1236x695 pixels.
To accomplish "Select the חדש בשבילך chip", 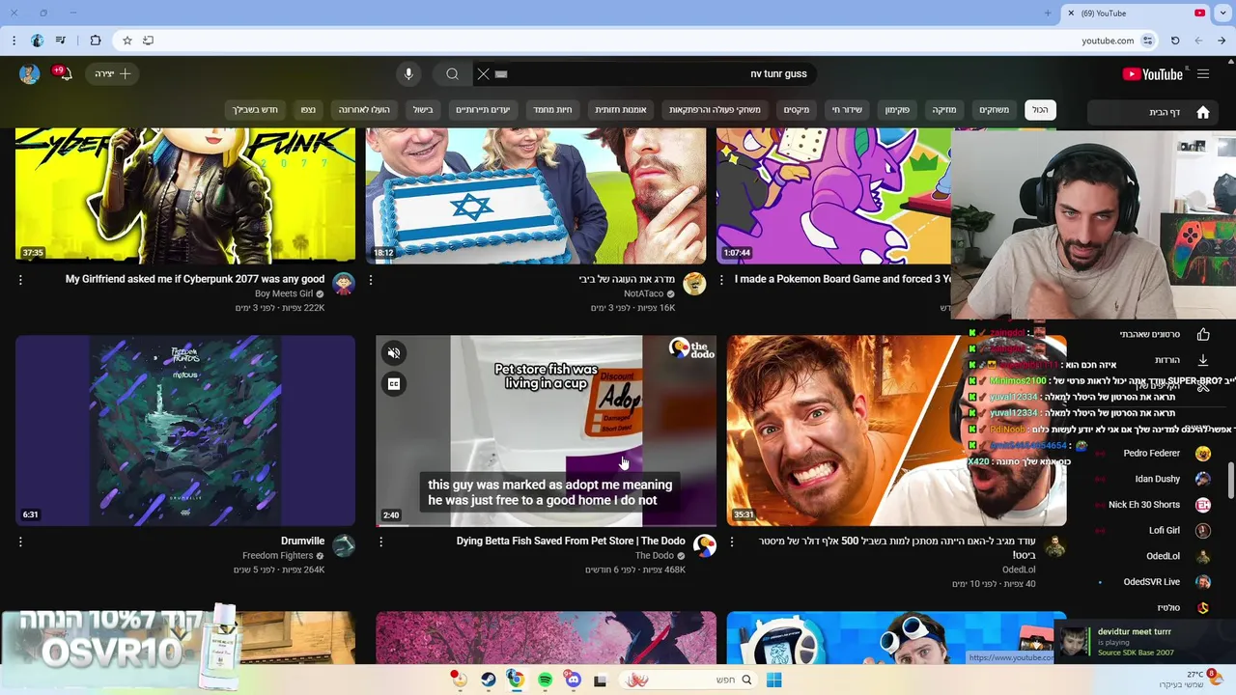I will [255, 110].
